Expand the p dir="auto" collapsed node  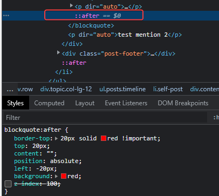[x=71, y=6]
